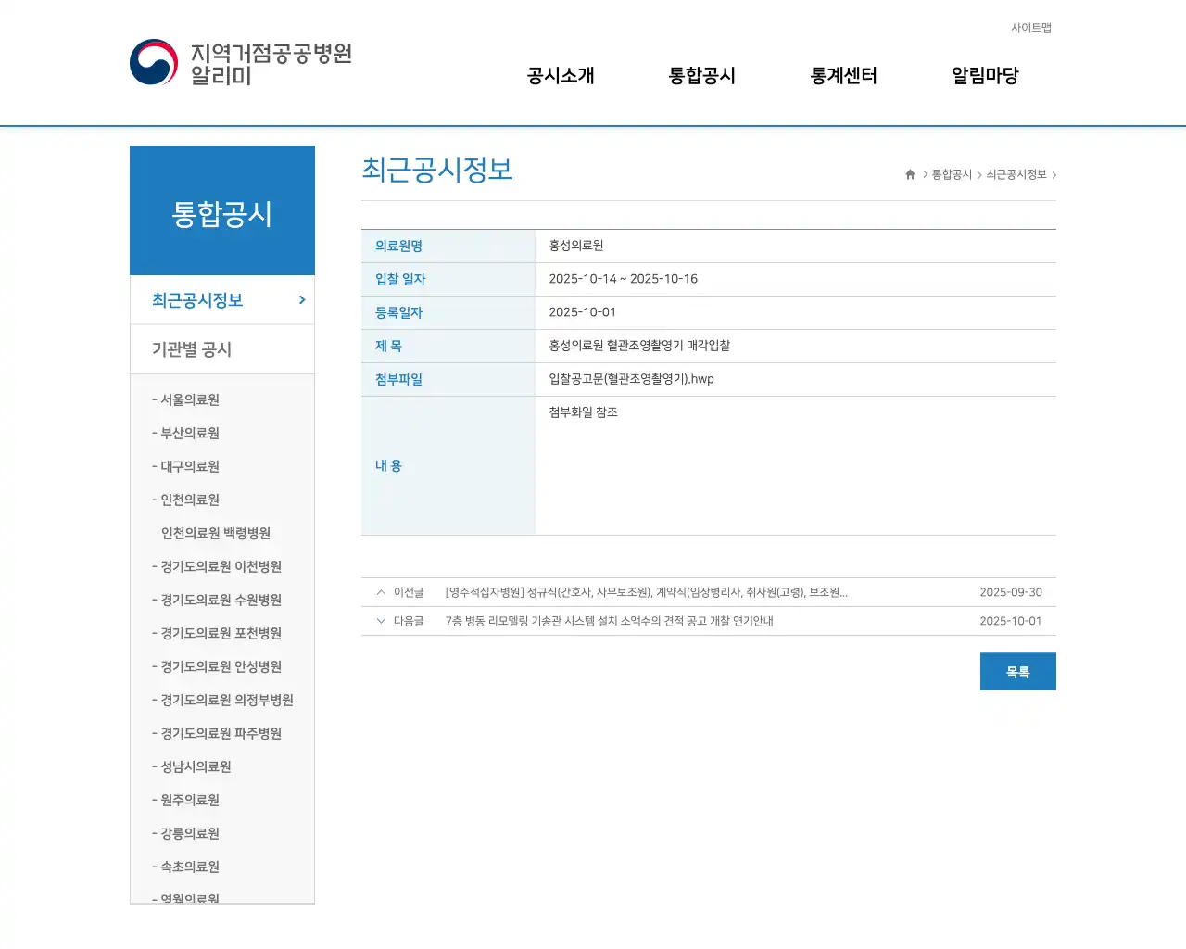Click the 사이트맵 link at top right
1186x949 pixels.
click(1031, 28)
